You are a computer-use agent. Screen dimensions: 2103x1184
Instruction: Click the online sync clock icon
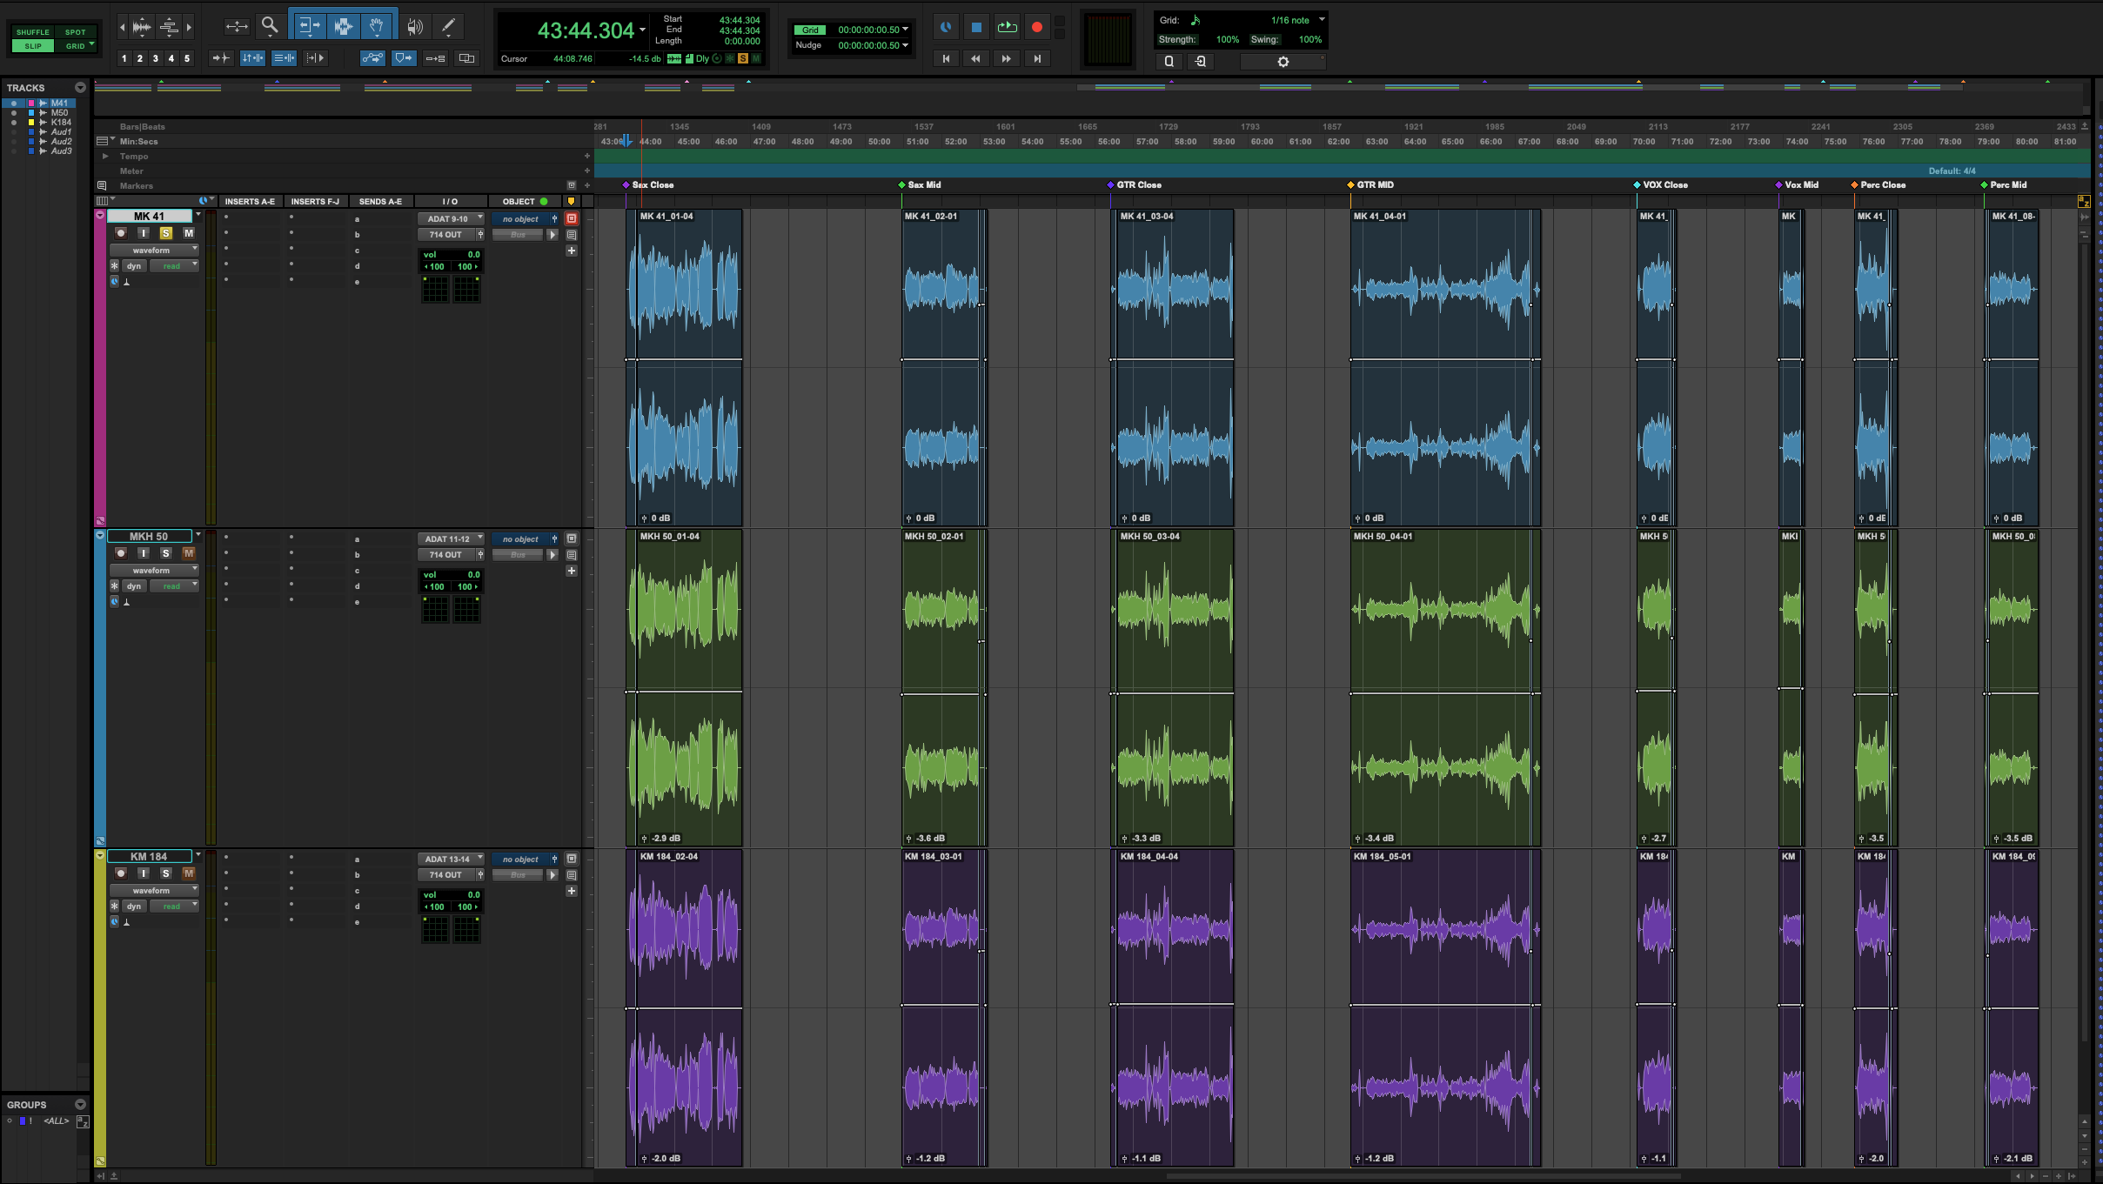946,27
